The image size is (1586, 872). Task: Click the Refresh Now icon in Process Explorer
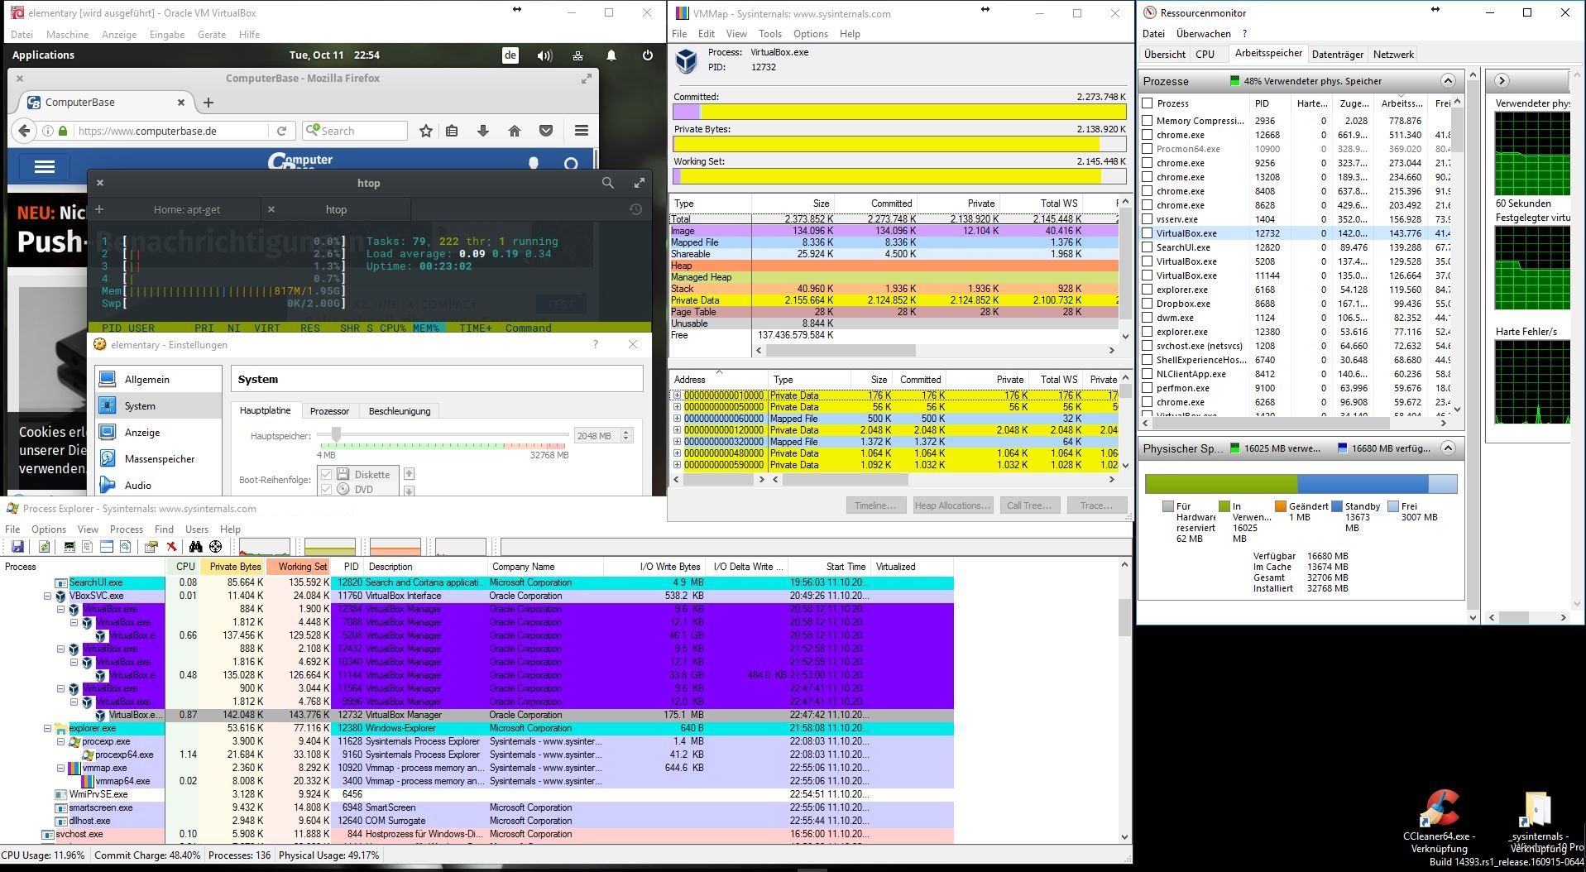click(45, 547)
